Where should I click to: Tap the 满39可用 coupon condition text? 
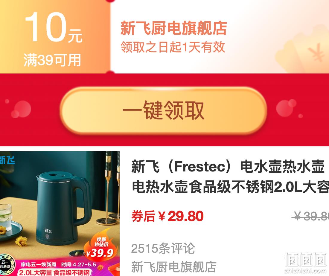52,60
